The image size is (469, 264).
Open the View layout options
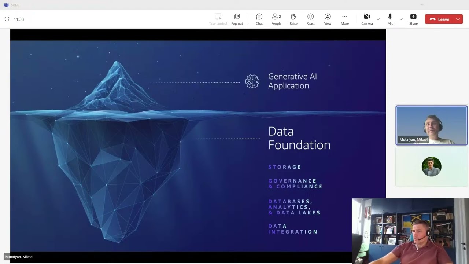328,19
